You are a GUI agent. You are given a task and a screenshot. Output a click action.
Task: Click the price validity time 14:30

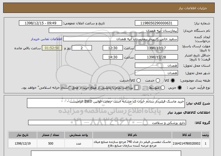pos(113,57)
